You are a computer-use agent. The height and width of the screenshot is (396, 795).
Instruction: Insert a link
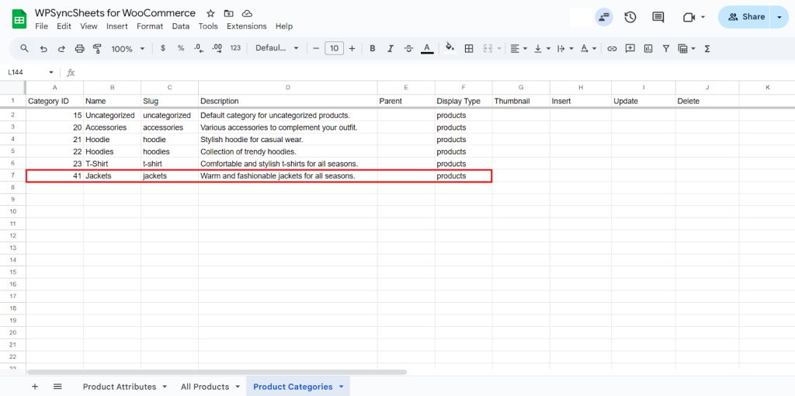pos(612,49)
